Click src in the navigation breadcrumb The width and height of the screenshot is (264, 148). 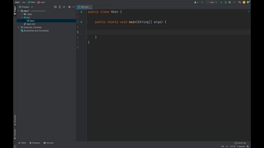tap(24, 2)
